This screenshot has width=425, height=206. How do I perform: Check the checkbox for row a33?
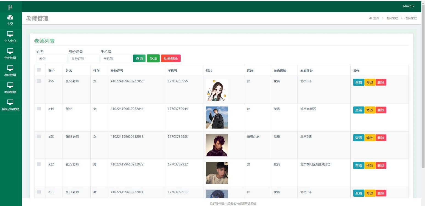pos(39,136)
